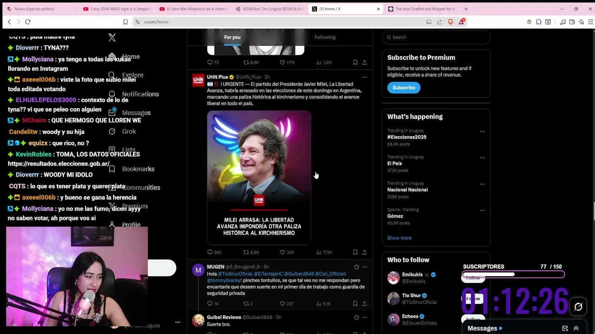Follow Tio Shur account

[x=473, y=298]
